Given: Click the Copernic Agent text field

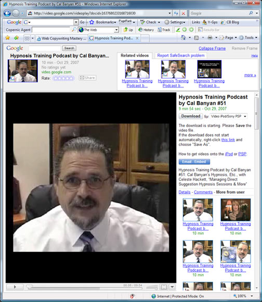Looking at the screenshot, I should coord(51,30).
